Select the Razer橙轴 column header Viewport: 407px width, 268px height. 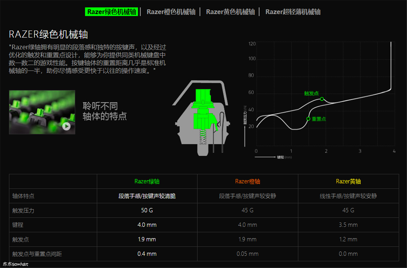247,181
